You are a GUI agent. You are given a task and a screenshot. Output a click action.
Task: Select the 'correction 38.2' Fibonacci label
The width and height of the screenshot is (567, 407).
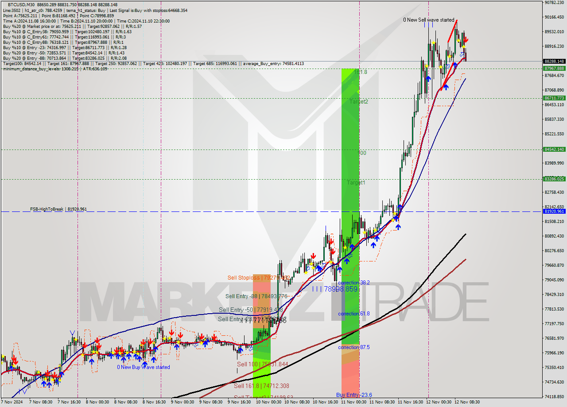[354, 283]
